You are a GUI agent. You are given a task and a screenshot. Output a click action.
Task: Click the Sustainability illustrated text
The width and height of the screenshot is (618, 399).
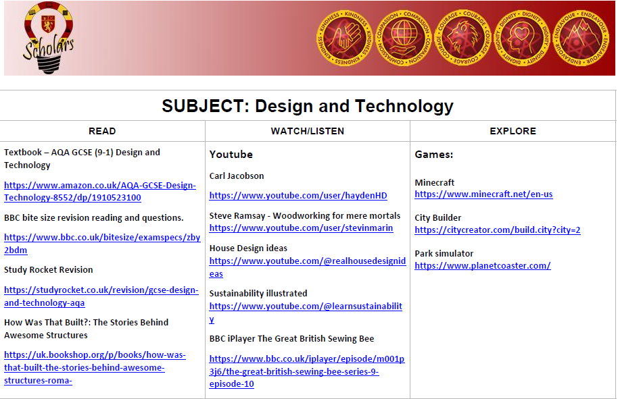point(258,294)
